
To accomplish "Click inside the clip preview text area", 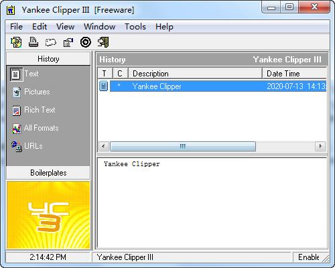I will pos(212,203).
